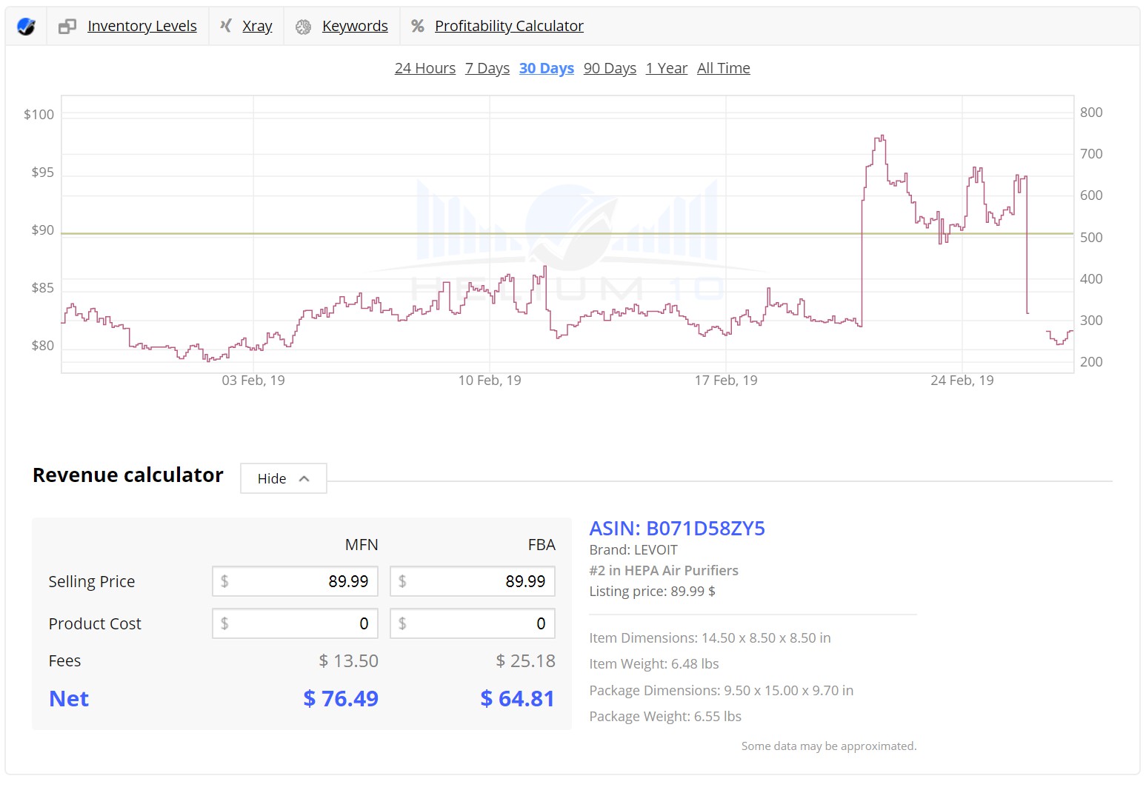Click the 800 rank axis label
This screenshot has height=790, width=1146.
point(1091,113)
